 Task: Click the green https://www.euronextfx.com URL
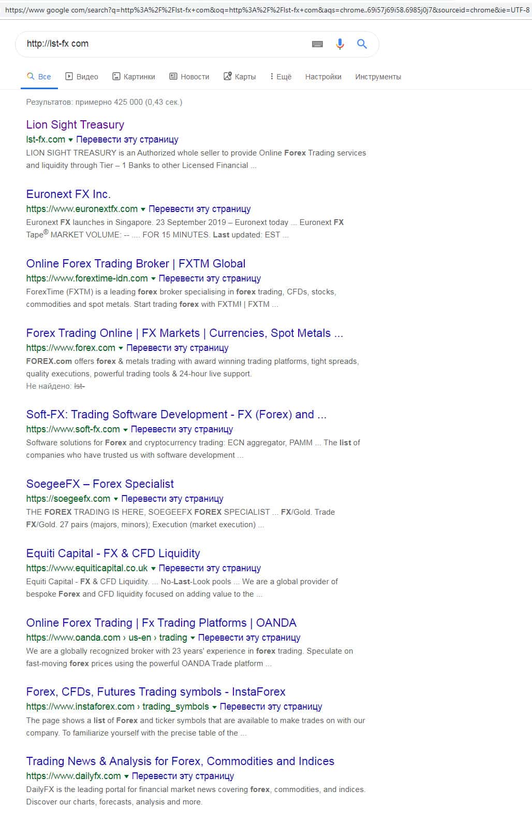coord(82,209)
